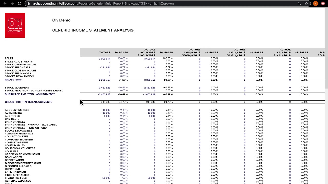328x184 pixels.
Task: Click the DISCOUNT ALLOWED row label
Action: 18,166
